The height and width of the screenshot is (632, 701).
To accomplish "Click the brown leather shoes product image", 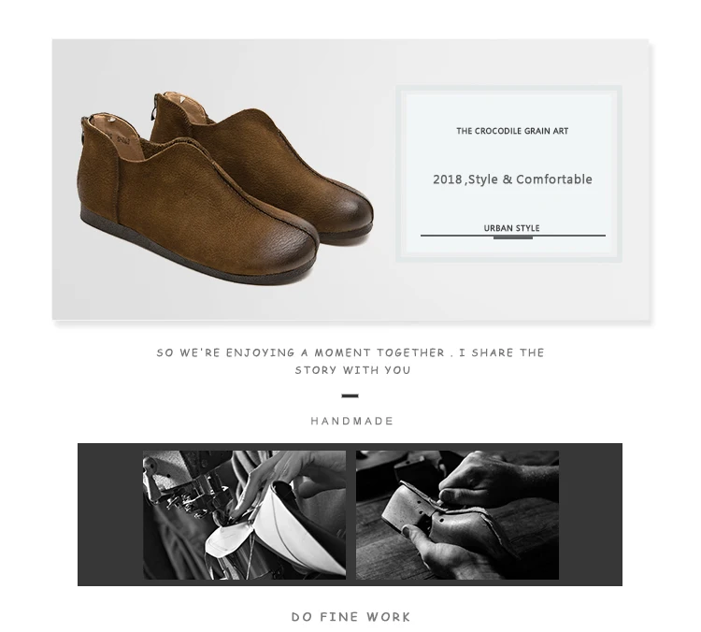I will [225, 187].
